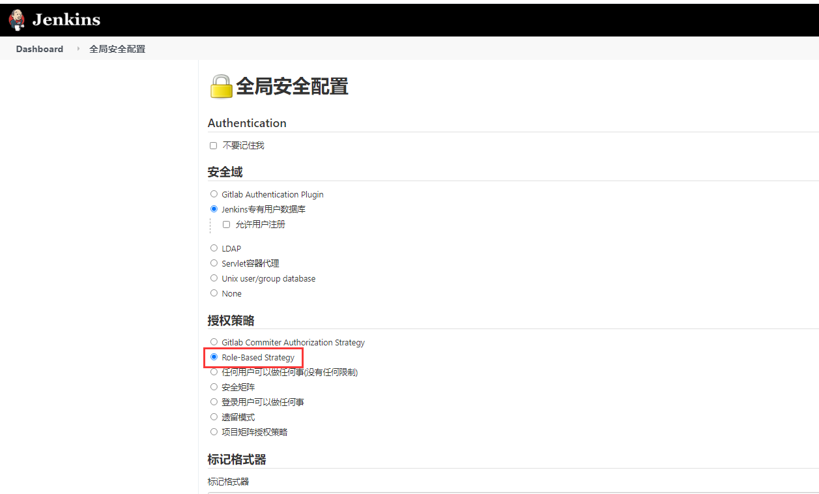Select the 安全矩阵 authorization option

[x=214, y=387]
